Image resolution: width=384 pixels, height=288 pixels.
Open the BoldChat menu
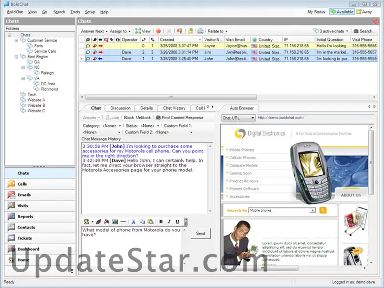coord(15,12)
